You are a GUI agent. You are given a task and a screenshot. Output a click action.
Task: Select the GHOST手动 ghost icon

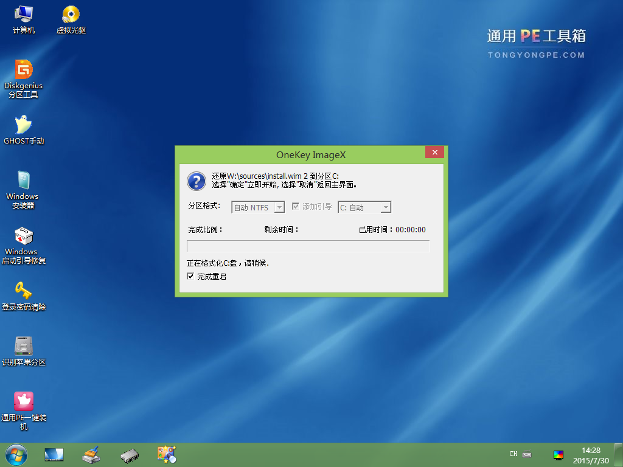click(x=24, y=130)
